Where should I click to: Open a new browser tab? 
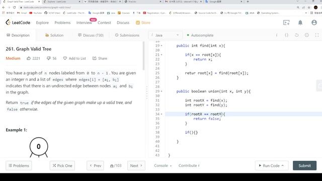[x=248, y=2]
